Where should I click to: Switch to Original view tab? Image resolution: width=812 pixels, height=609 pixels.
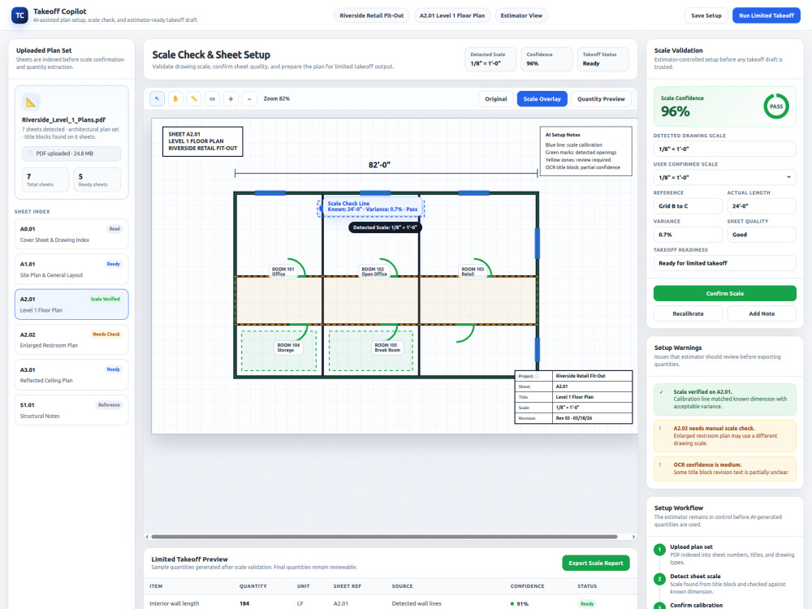click(x=495, y=99)
